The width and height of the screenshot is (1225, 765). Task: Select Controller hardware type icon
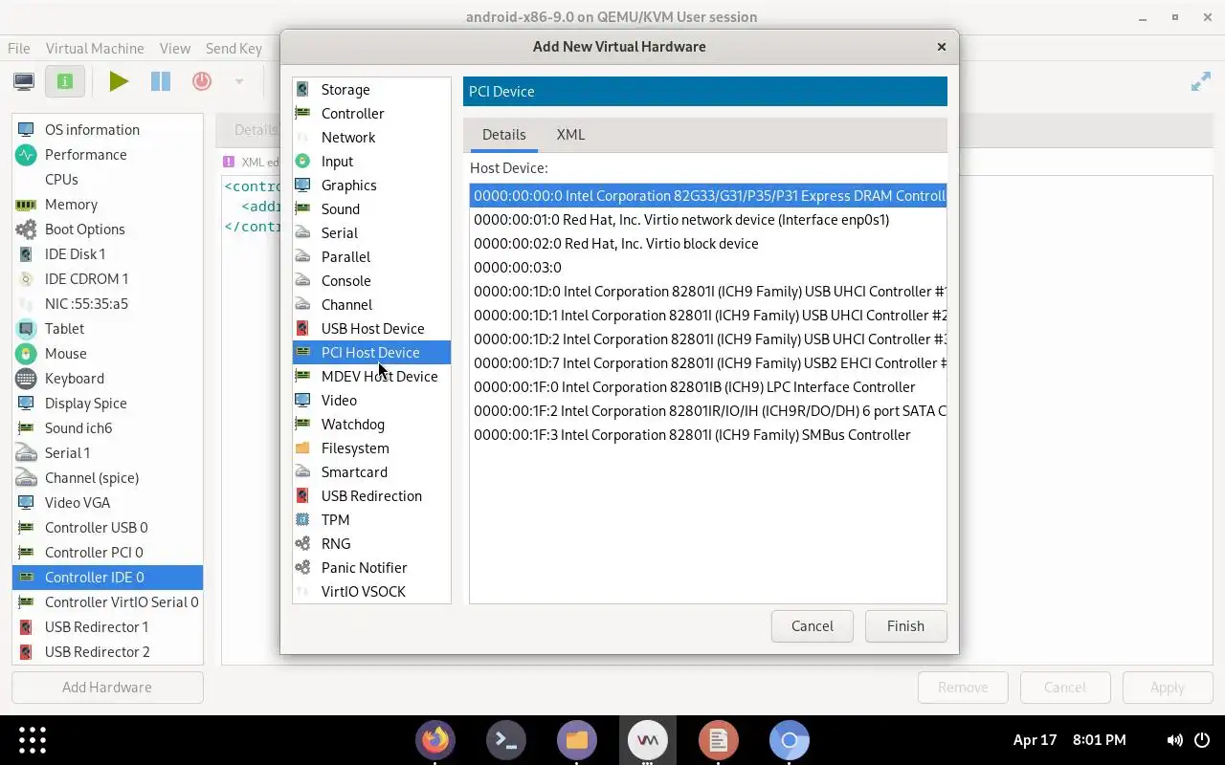point(302,113)
